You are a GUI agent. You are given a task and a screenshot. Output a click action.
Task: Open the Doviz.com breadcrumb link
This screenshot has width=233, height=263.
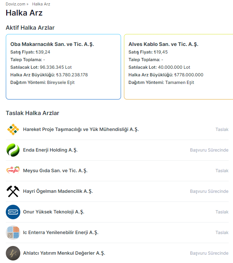(x=16, y=4)
